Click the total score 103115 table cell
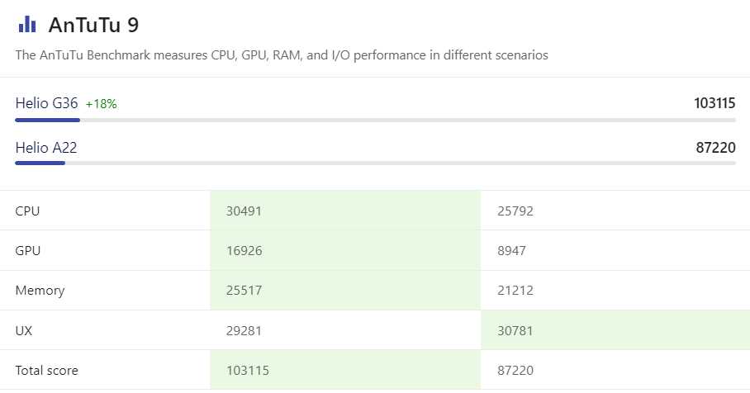This screenshot has height=393, width=750. pyautogui.click(x=345, y=370)
